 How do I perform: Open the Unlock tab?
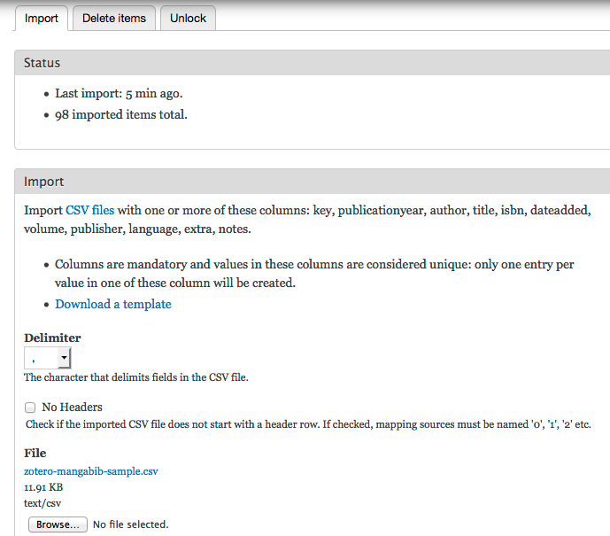click(x=188, y=18)
